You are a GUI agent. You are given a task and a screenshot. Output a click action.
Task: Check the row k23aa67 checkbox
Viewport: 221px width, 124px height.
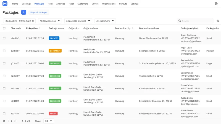4,76
